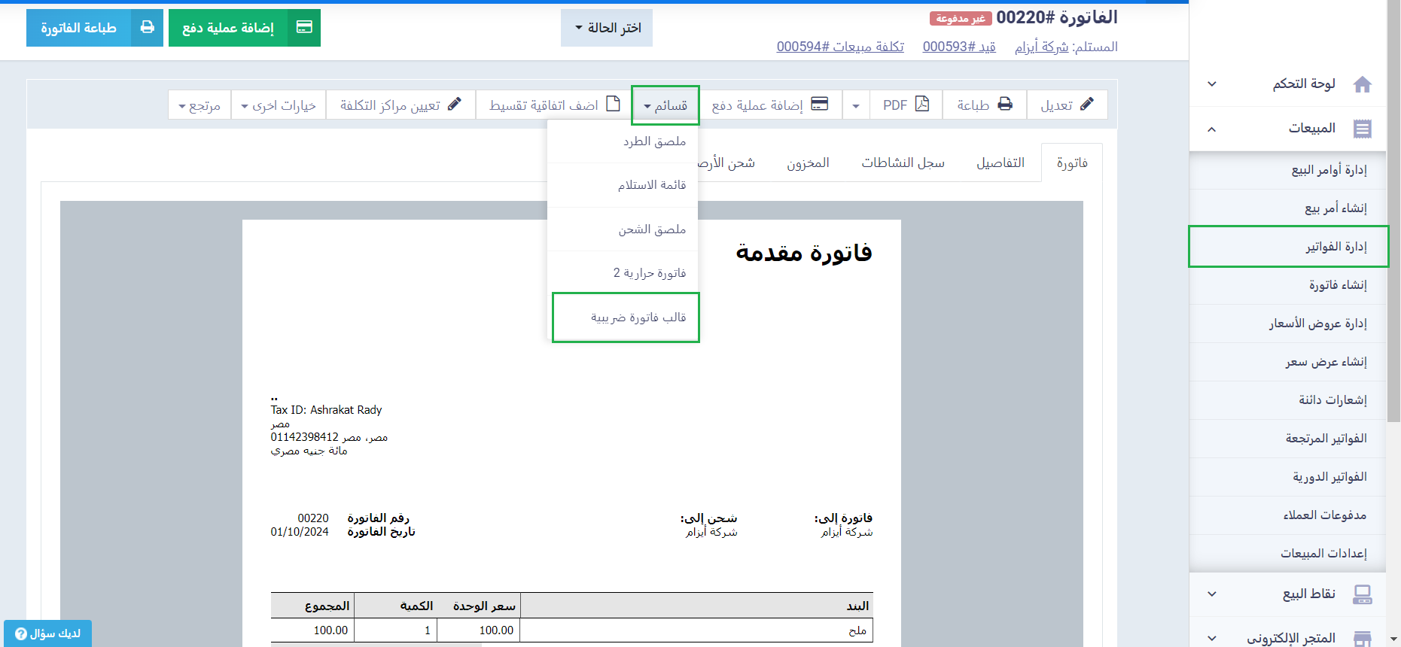Click the pencil icon beside تعديل
1401x647 pixels.
pyautogui.click(x=1086, y=105)
